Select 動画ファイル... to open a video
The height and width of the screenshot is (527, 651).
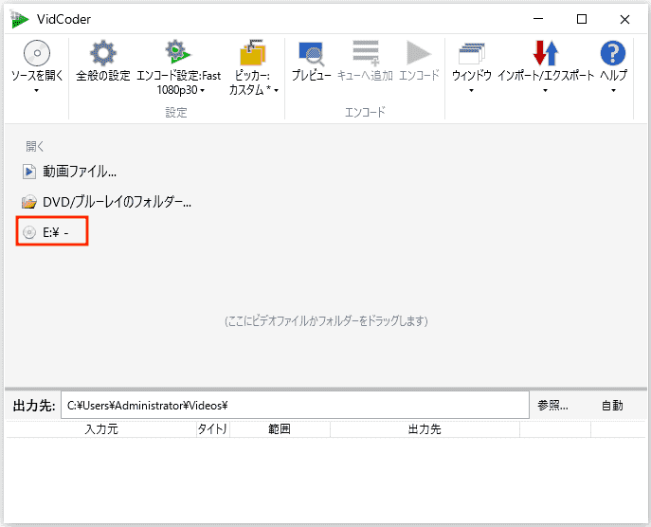point(79,172)
